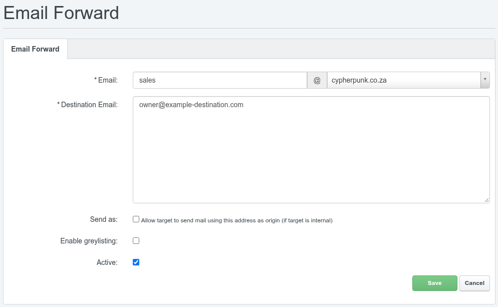Click the Destination Email label
This screenshot has height=307, width=498.
[x=87, y=105]
